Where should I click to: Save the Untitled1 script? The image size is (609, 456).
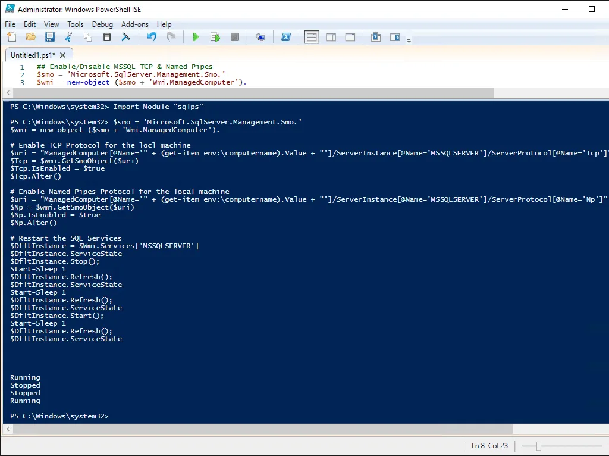point(50,36)
